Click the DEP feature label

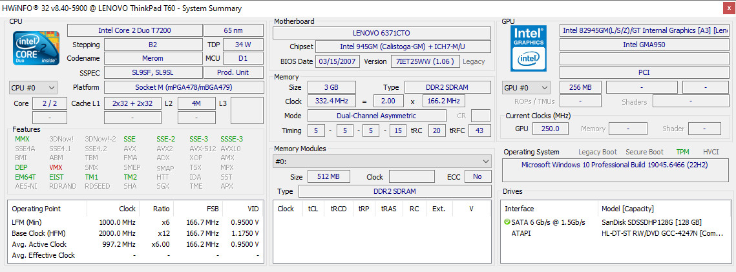click(x=21, y=167)
